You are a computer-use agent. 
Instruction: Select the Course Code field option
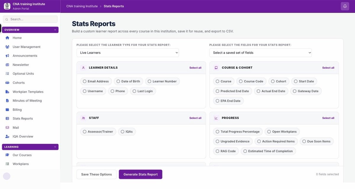[x=251, y=82]
